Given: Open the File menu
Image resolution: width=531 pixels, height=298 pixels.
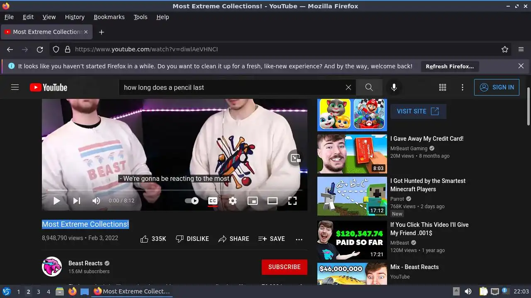Looking at the screenshot, I should click(x=9, y=17).
